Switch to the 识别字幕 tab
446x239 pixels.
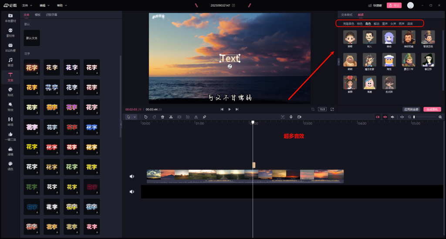[x=51, y=14]
